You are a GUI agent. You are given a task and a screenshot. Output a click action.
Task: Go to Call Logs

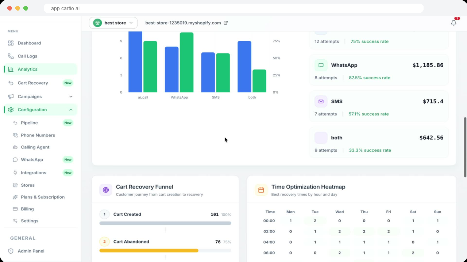(40, 56)
